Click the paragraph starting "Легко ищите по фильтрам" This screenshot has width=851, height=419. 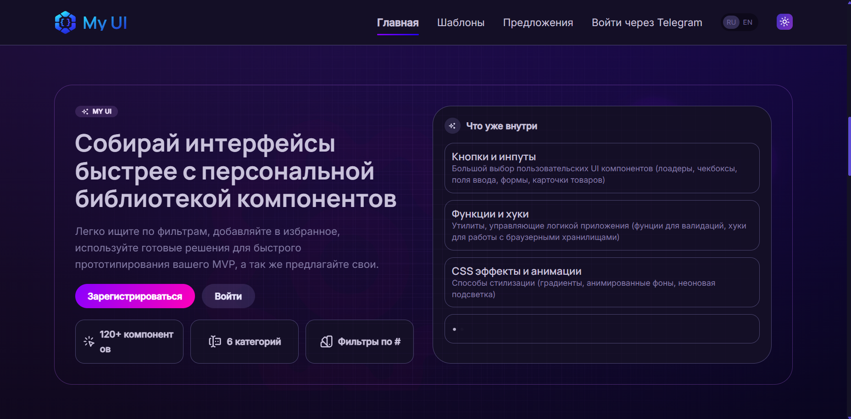click(227, 248)
